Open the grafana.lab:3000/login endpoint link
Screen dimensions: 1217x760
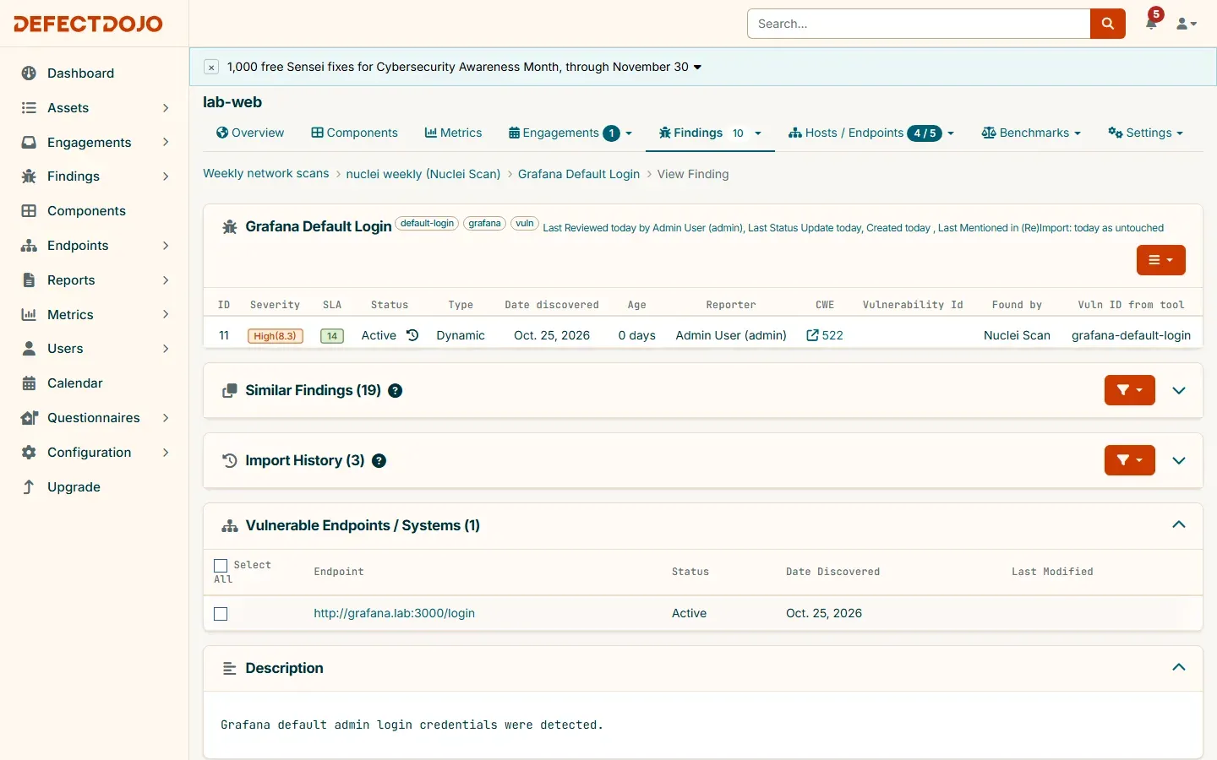(394, 614)
